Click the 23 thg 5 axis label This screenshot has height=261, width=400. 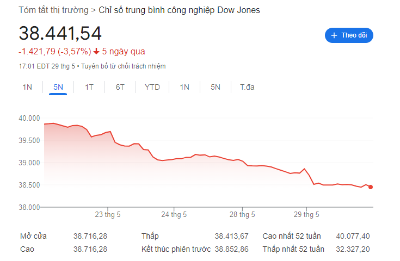tap(108, 215)
